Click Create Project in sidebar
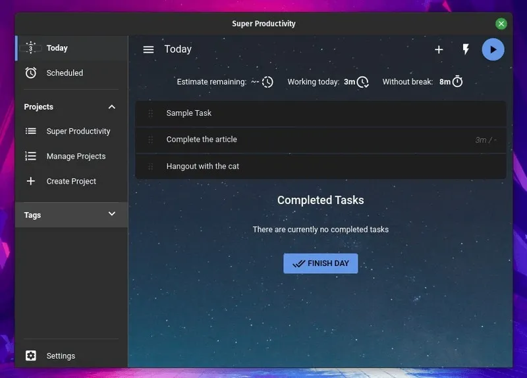Screen dimensions: 527x378 pyautogui.click(x=71, y=181)
